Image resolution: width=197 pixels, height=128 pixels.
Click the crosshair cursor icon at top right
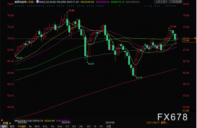(x=171, y=2)
